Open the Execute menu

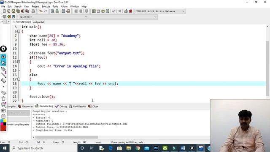(46, 7)
